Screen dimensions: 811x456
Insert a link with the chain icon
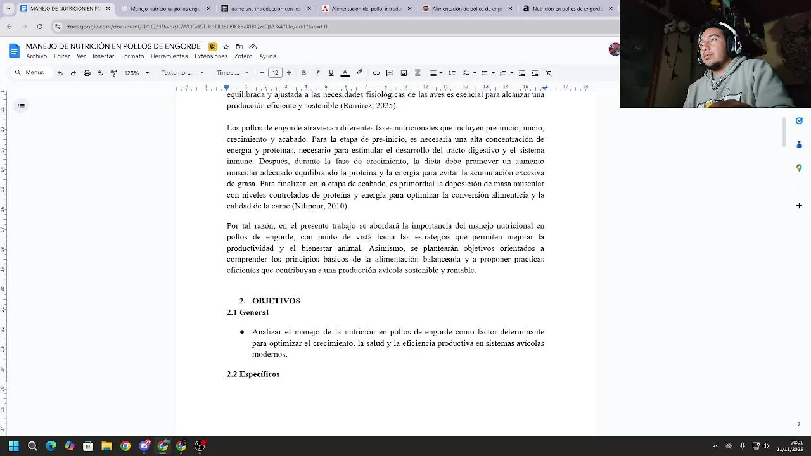coord(376,73)
